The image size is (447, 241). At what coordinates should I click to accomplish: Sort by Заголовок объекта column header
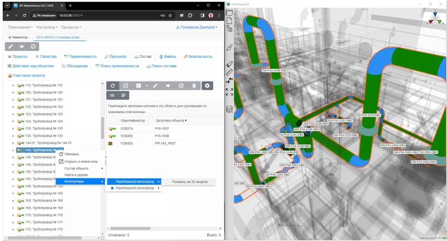click(x=171, y=120)
